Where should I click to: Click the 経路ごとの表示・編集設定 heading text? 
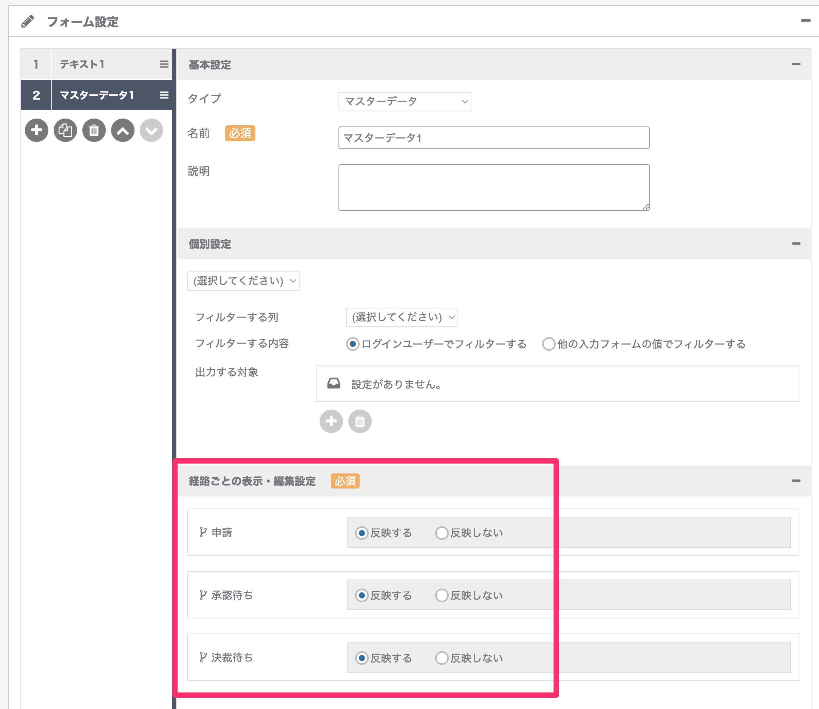coord(252,481)
